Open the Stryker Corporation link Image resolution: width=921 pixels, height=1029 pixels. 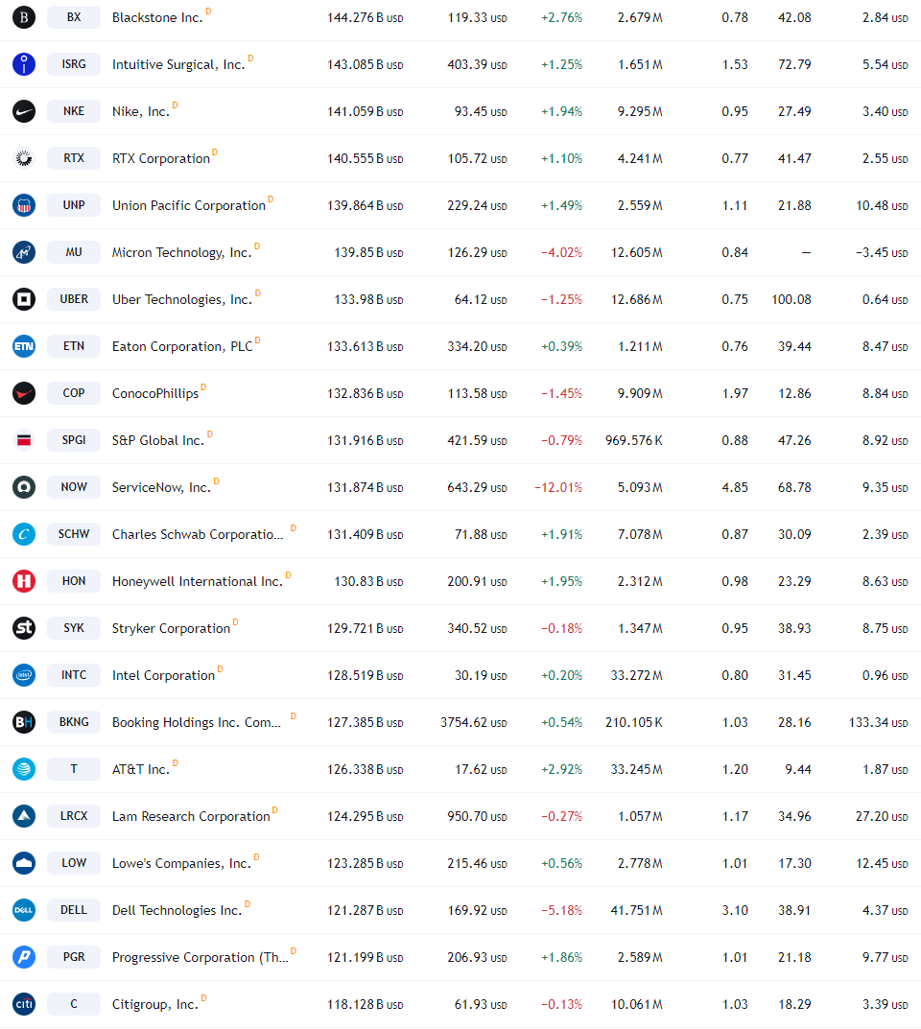[x=171, y=629]
